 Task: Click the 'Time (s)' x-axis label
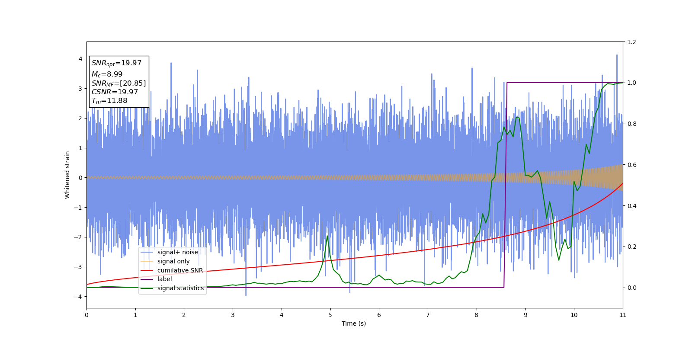[354, 324]
